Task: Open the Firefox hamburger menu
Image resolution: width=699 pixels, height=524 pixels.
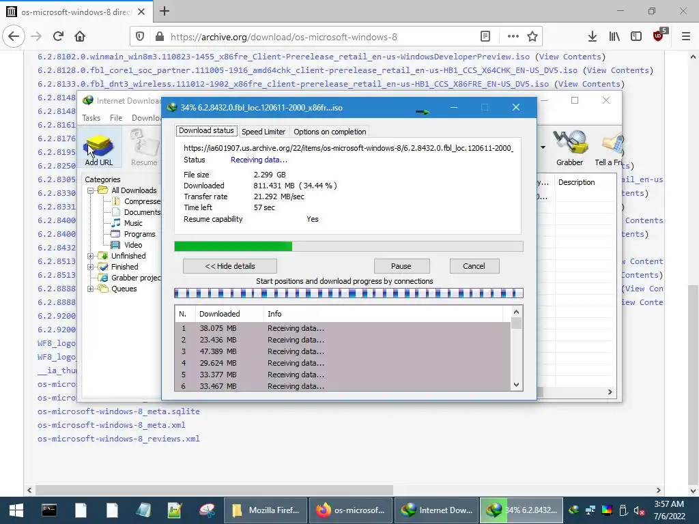Action: click(686, 37)
